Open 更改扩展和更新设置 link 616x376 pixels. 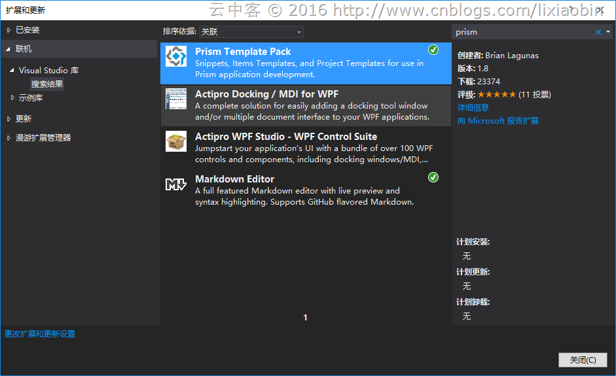tap(40, 334)
